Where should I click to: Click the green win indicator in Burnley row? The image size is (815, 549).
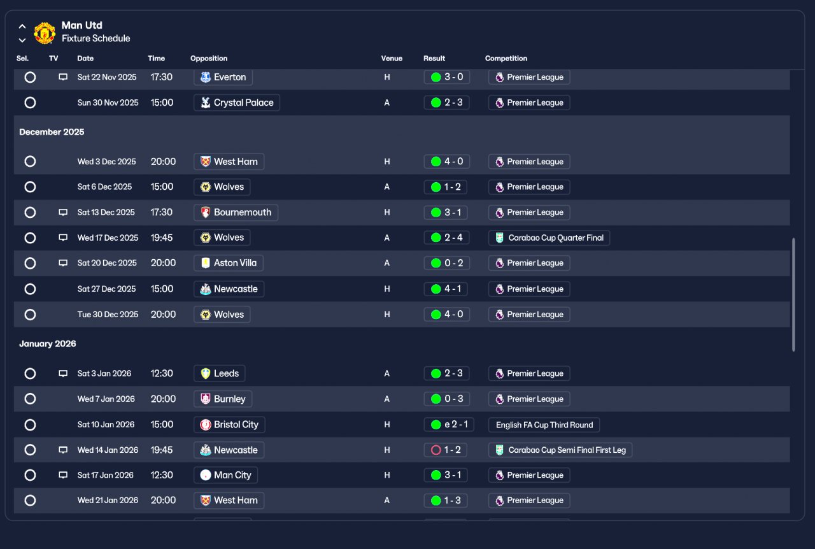coord(436,399)
